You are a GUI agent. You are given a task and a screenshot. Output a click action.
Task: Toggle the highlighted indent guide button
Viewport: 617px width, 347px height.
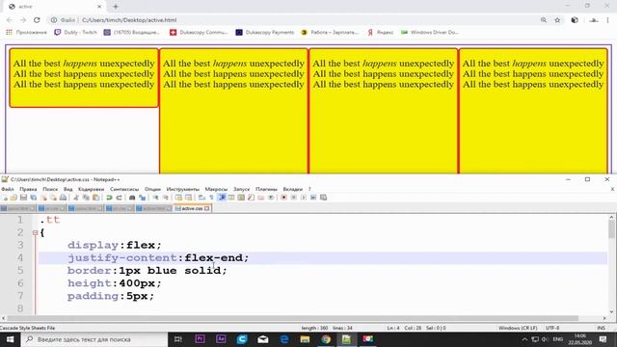pos(222,198)
